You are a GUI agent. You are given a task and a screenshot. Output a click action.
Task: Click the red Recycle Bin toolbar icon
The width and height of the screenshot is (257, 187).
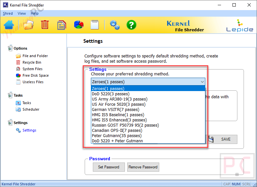(45, 25)
